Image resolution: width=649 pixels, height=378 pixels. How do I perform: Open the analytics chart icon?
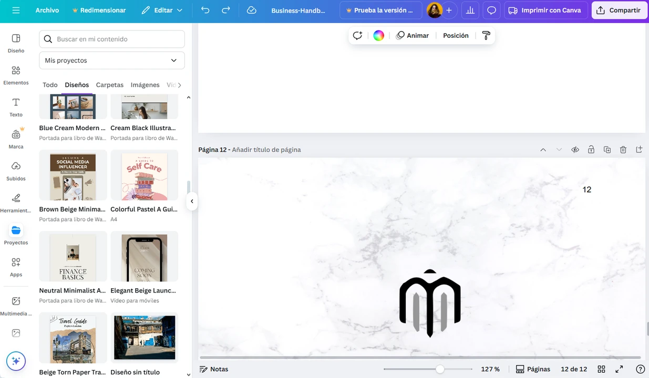click(470, 10)
